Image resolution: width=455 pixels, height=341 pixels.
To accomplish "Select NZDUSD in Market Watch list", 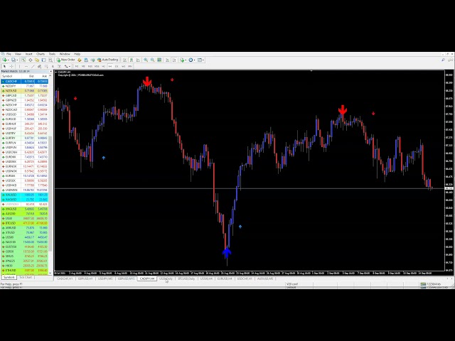I will [11, 91].
